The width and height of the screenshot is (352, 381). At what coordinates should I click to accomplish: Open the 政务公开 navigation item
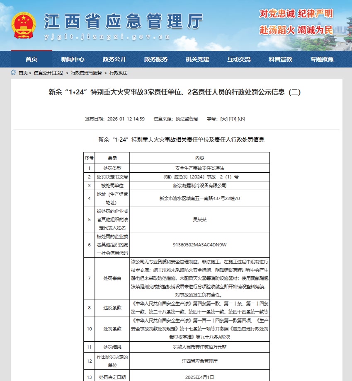point(114,59)
